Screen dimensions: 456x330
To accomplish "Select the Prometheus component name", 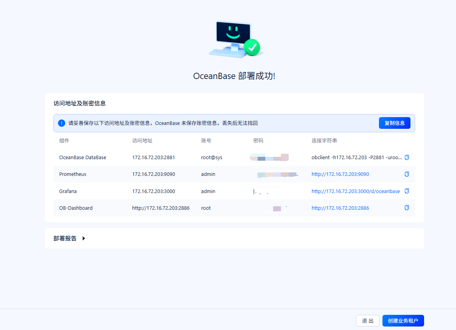I will click(x=73, y=174).
